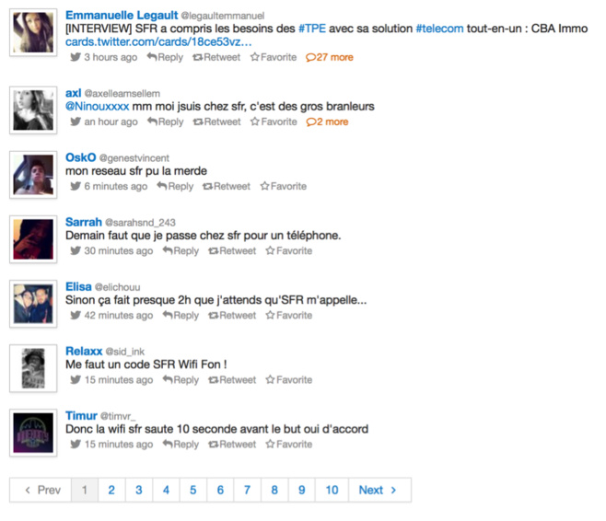Open the #TPE hashtag link

(312, 29)
